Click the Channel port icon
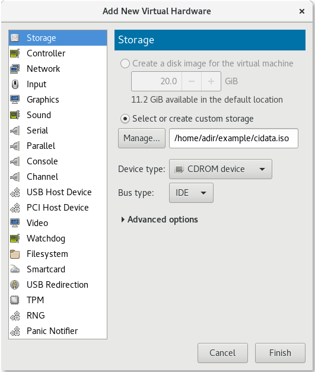 tap(15, 177)
